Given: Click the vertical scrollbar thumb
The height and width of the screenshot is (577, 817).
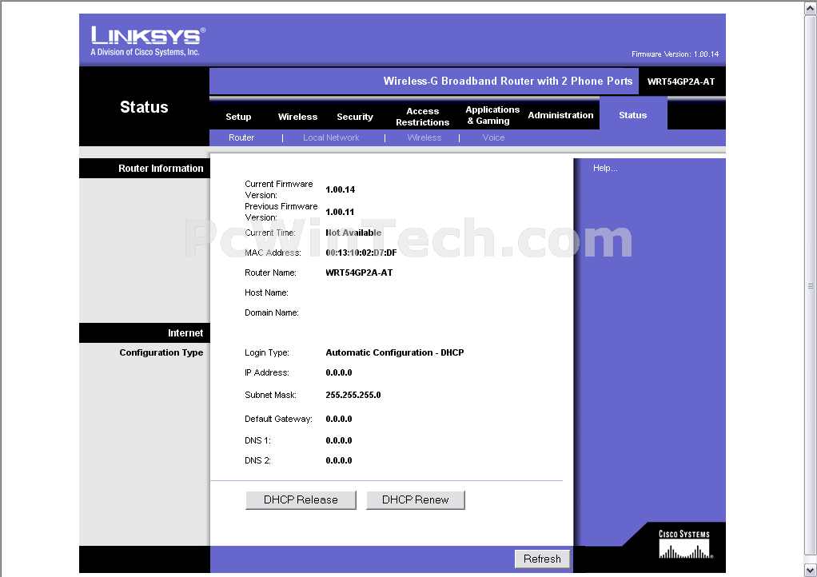Looking at the screenshot, I should coord(811,285).
